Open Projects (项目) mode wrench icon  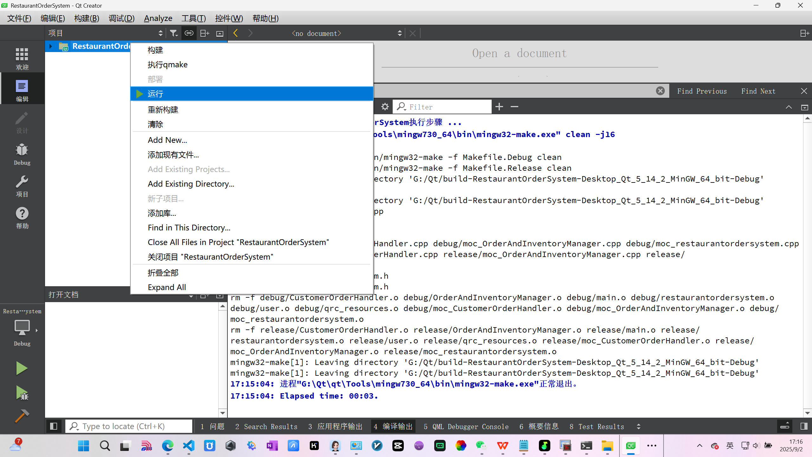(22, 186)
